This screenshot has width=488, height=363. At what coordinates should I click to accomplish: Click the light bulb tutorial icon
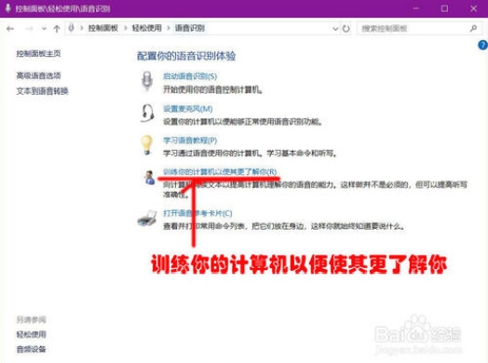pyautogui.click(x=146, y=145)
